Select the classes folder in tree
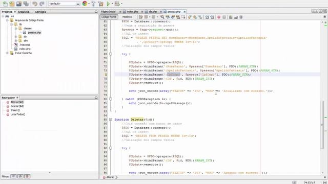This screenshot has height=184, width=328. 27,29
